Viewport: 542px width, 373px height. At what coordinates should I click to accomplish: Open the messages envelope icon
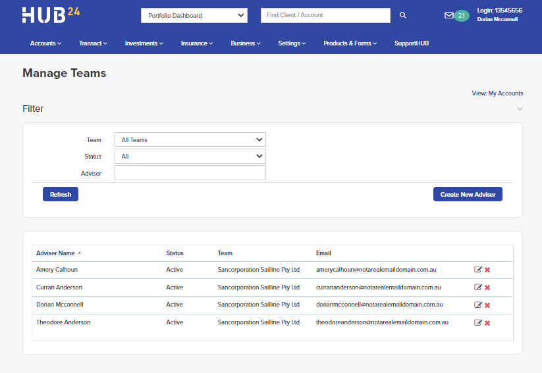point(449,15)
